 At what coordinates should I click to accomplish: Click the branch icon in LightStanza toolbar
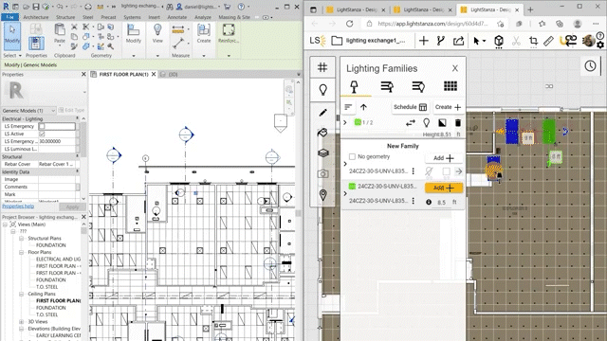(440, 41)
